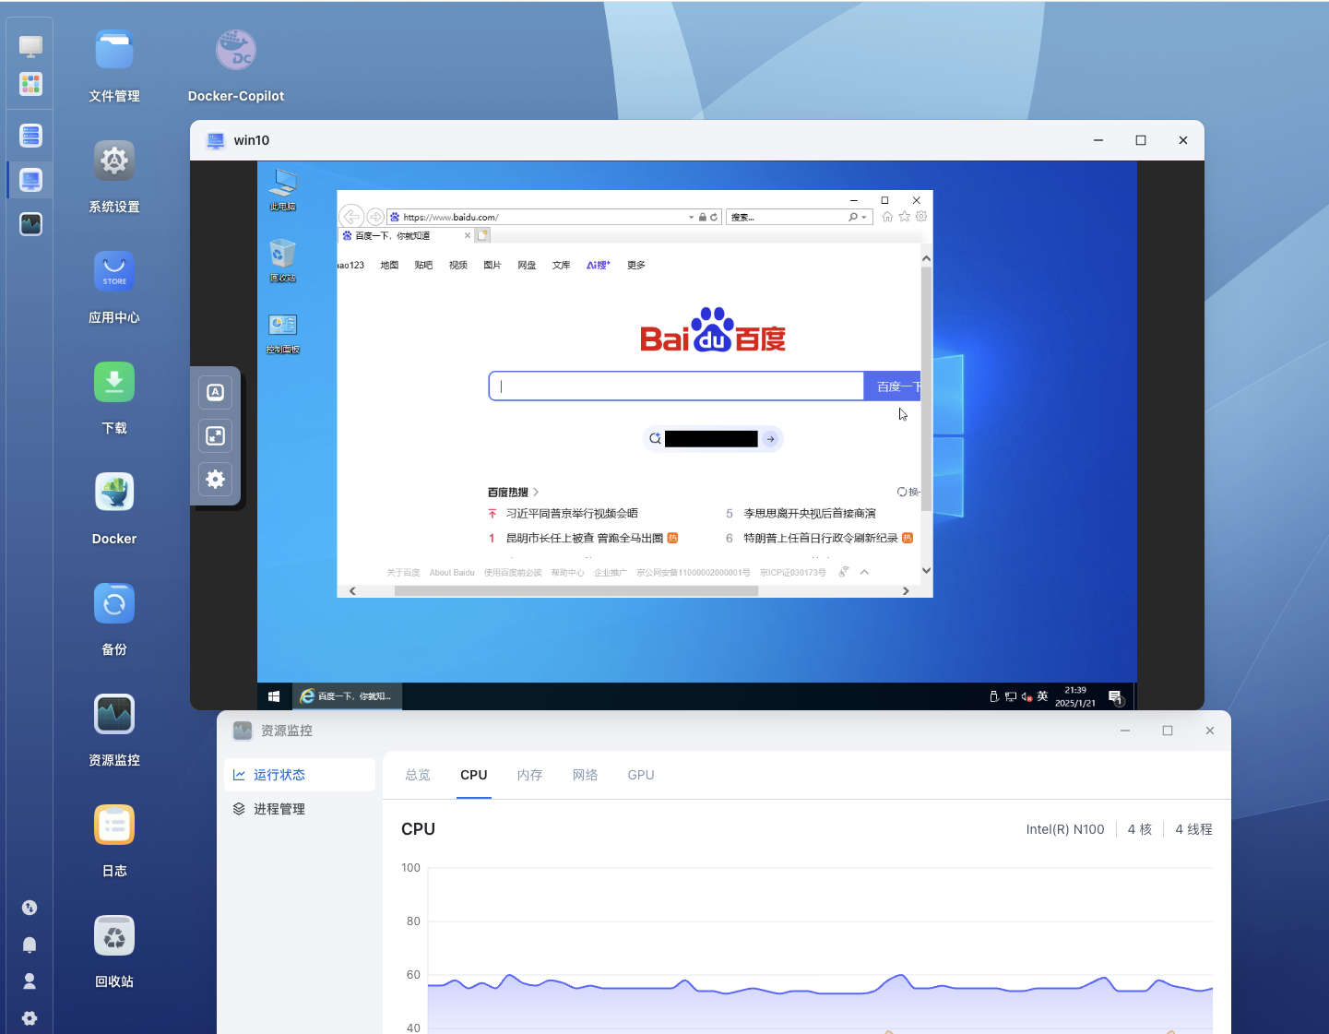Select 进程管理 in resource monitor sidebar

point(300,809)
